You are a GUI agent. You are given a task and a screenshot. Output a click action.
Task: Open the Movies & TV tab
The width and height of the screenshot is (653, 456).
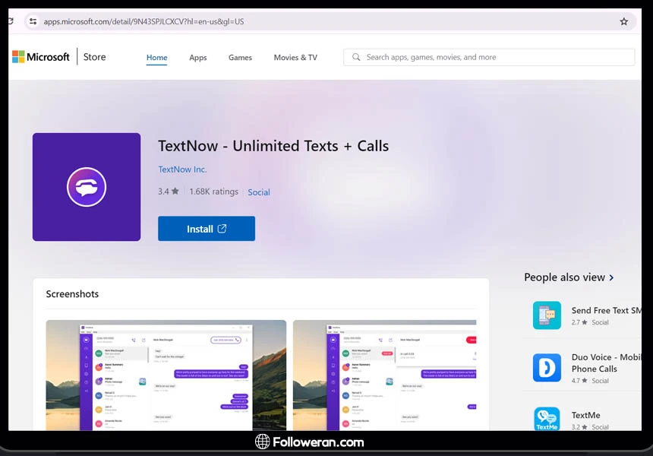[x=295, y=58]
